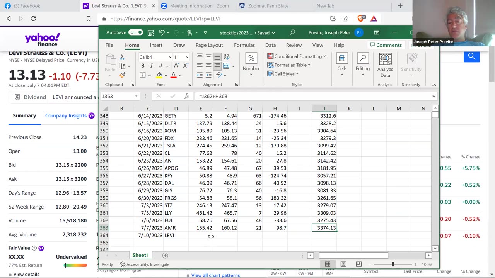This screenshot has width=495, height=278.
Task: Open the Orientation text angle button
Action: pyautogui.click(x=219, y=75)
